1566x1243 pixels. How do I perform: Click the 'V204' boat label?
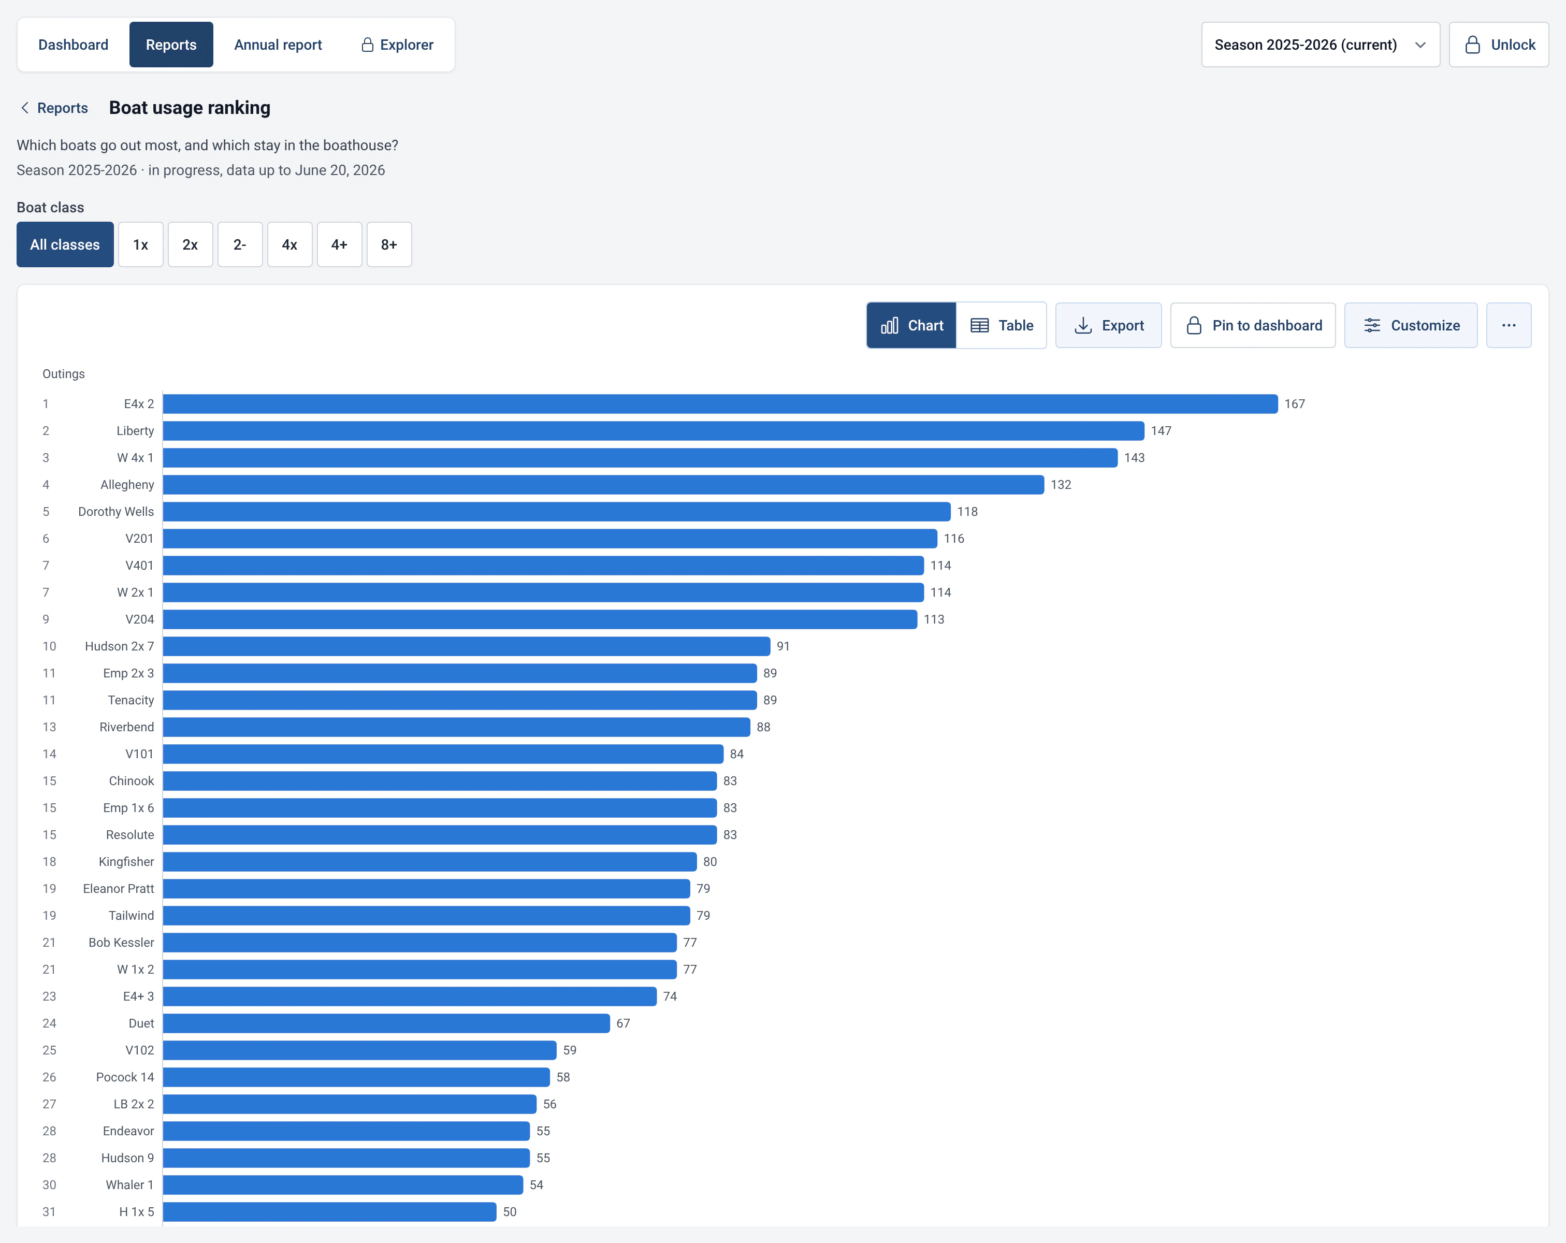[139, 619]
